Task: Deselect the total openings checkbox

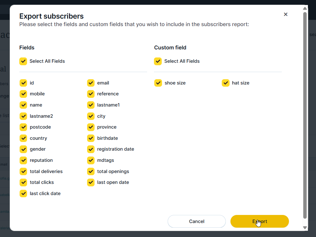Action: click(91, 171)
